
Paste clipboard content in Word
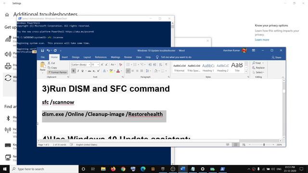pos(42,67)
